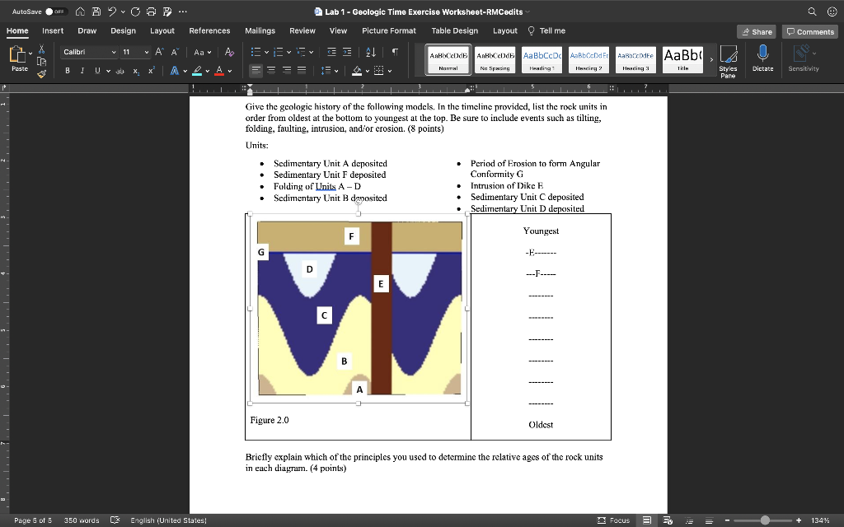The image size is (844, 527).
Task: Apply the Heading 1 style
Action: point(542,59)
